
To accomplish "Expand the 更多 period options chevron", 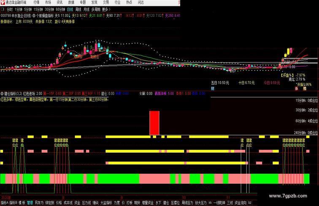I will [x=109, y=9].
